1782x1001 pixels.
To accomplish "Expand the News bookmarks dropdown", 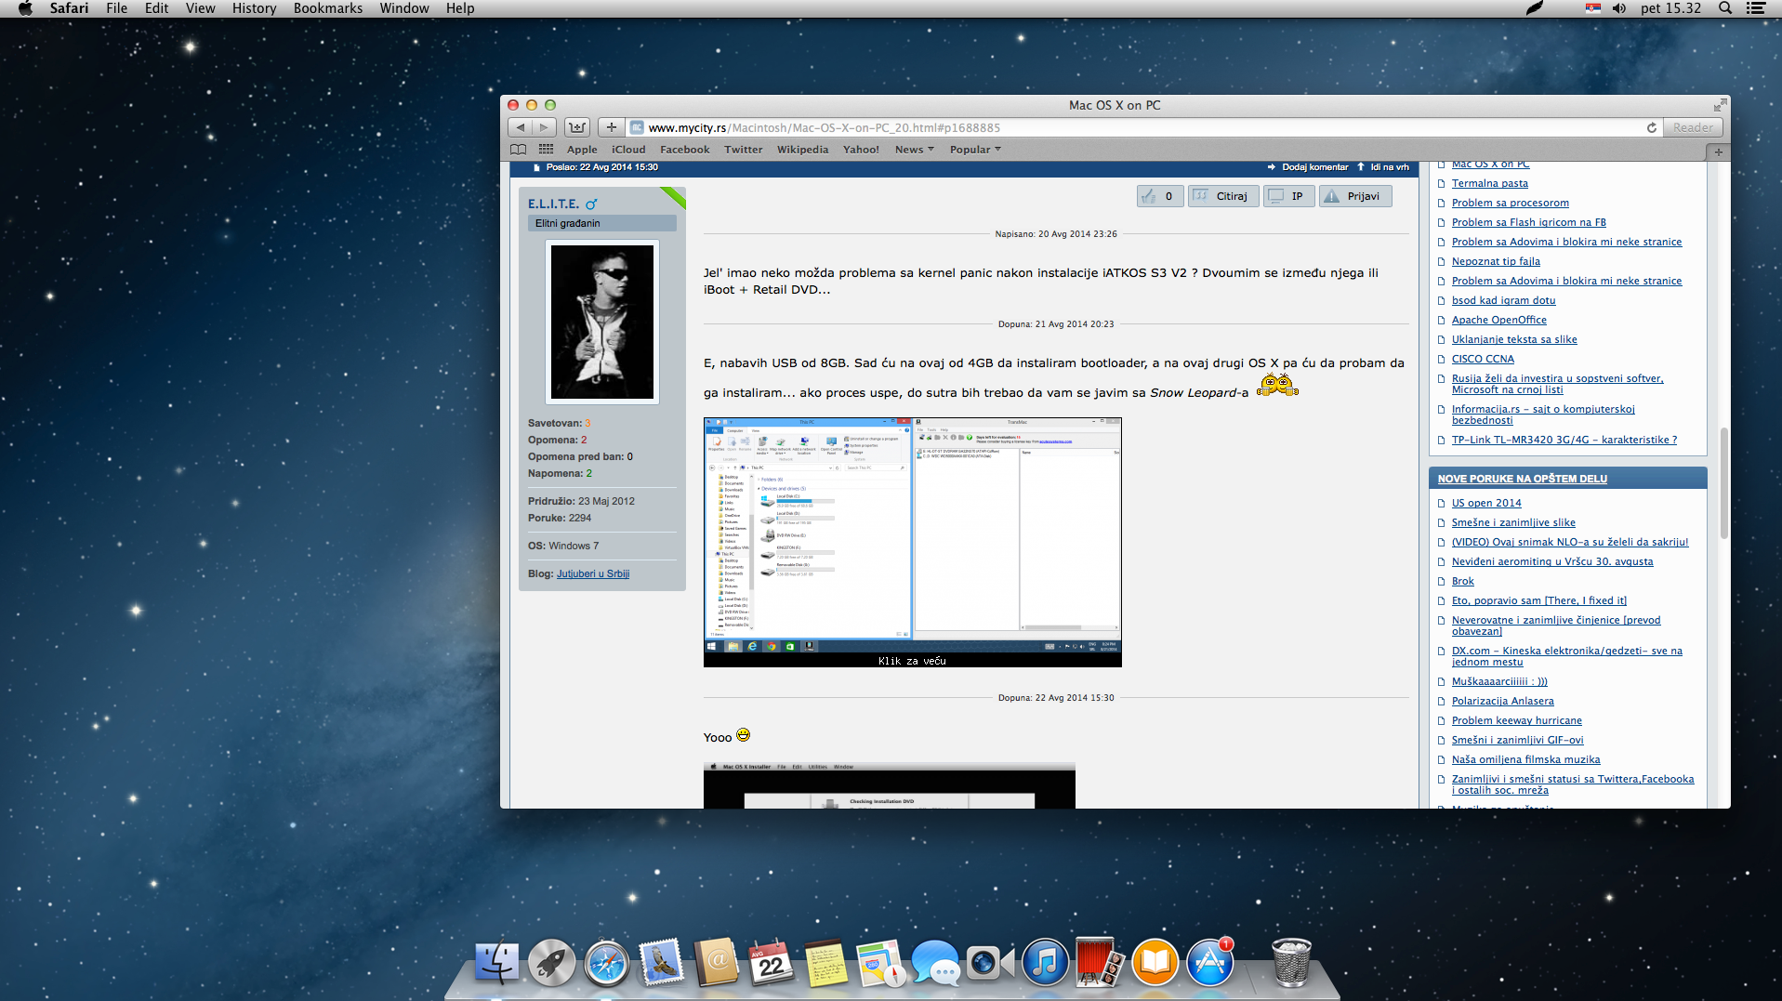I will pos(914,150).
